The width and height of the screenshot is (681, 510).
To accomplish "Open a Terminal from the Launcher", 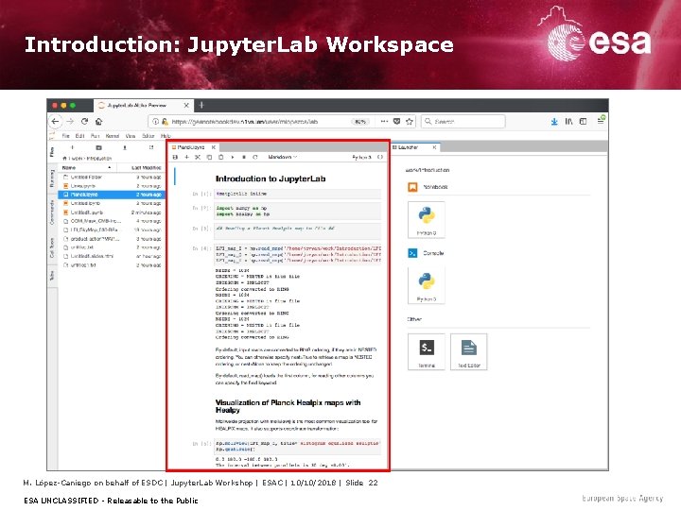I will [427, 351].
